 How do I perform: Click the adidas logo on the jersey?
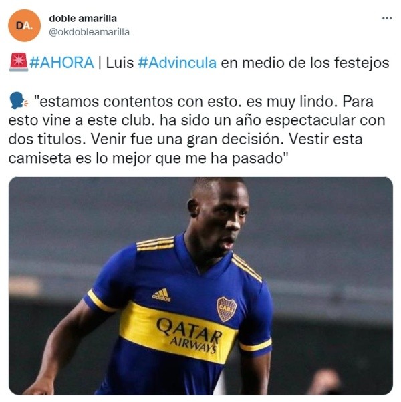click(161, 295)
